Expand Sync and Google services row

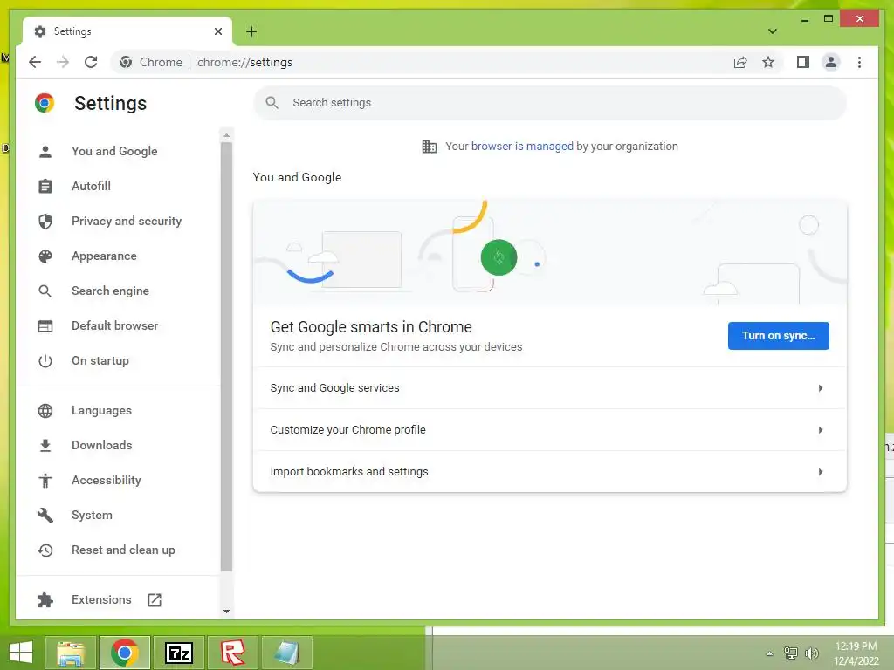[x=550, y=388]
